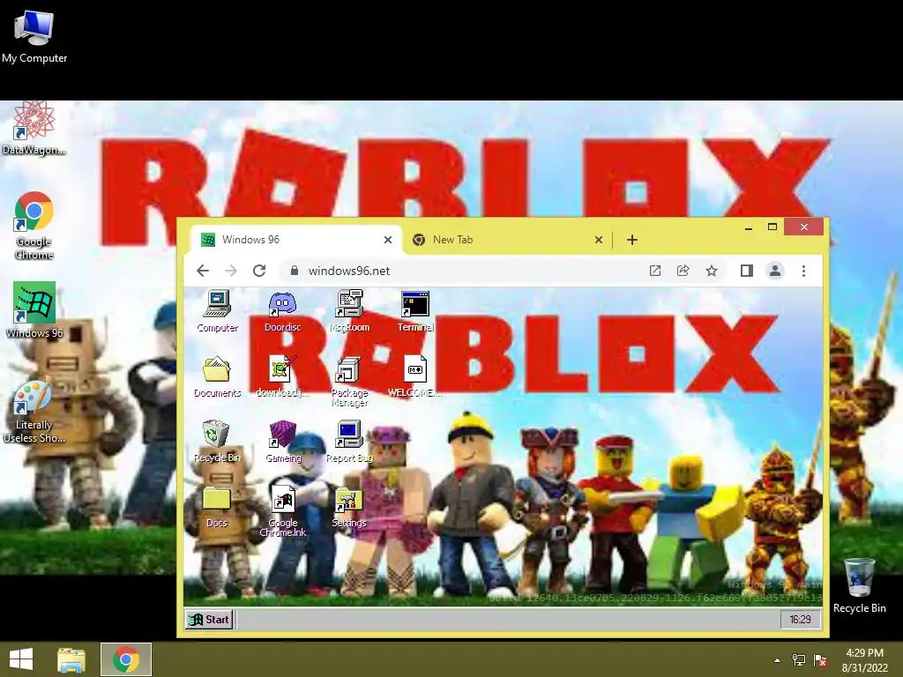Open the Action Center flag icon
Image resolution: width=903 pixels, height=677 pixels.
tap(819, 659)
